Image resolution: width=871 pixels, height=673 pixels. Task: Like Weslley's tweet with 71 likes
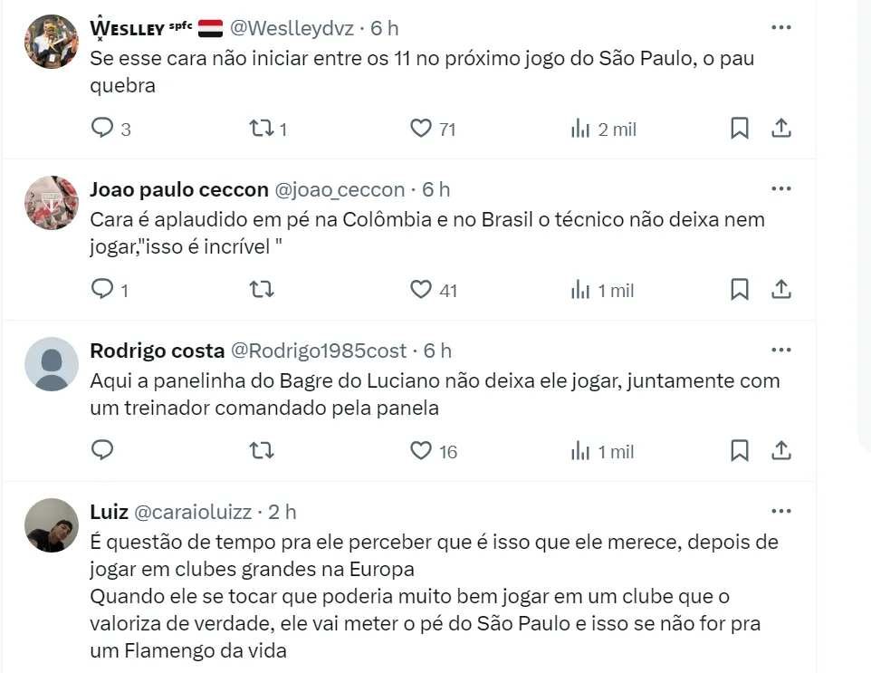click(421, 129)
